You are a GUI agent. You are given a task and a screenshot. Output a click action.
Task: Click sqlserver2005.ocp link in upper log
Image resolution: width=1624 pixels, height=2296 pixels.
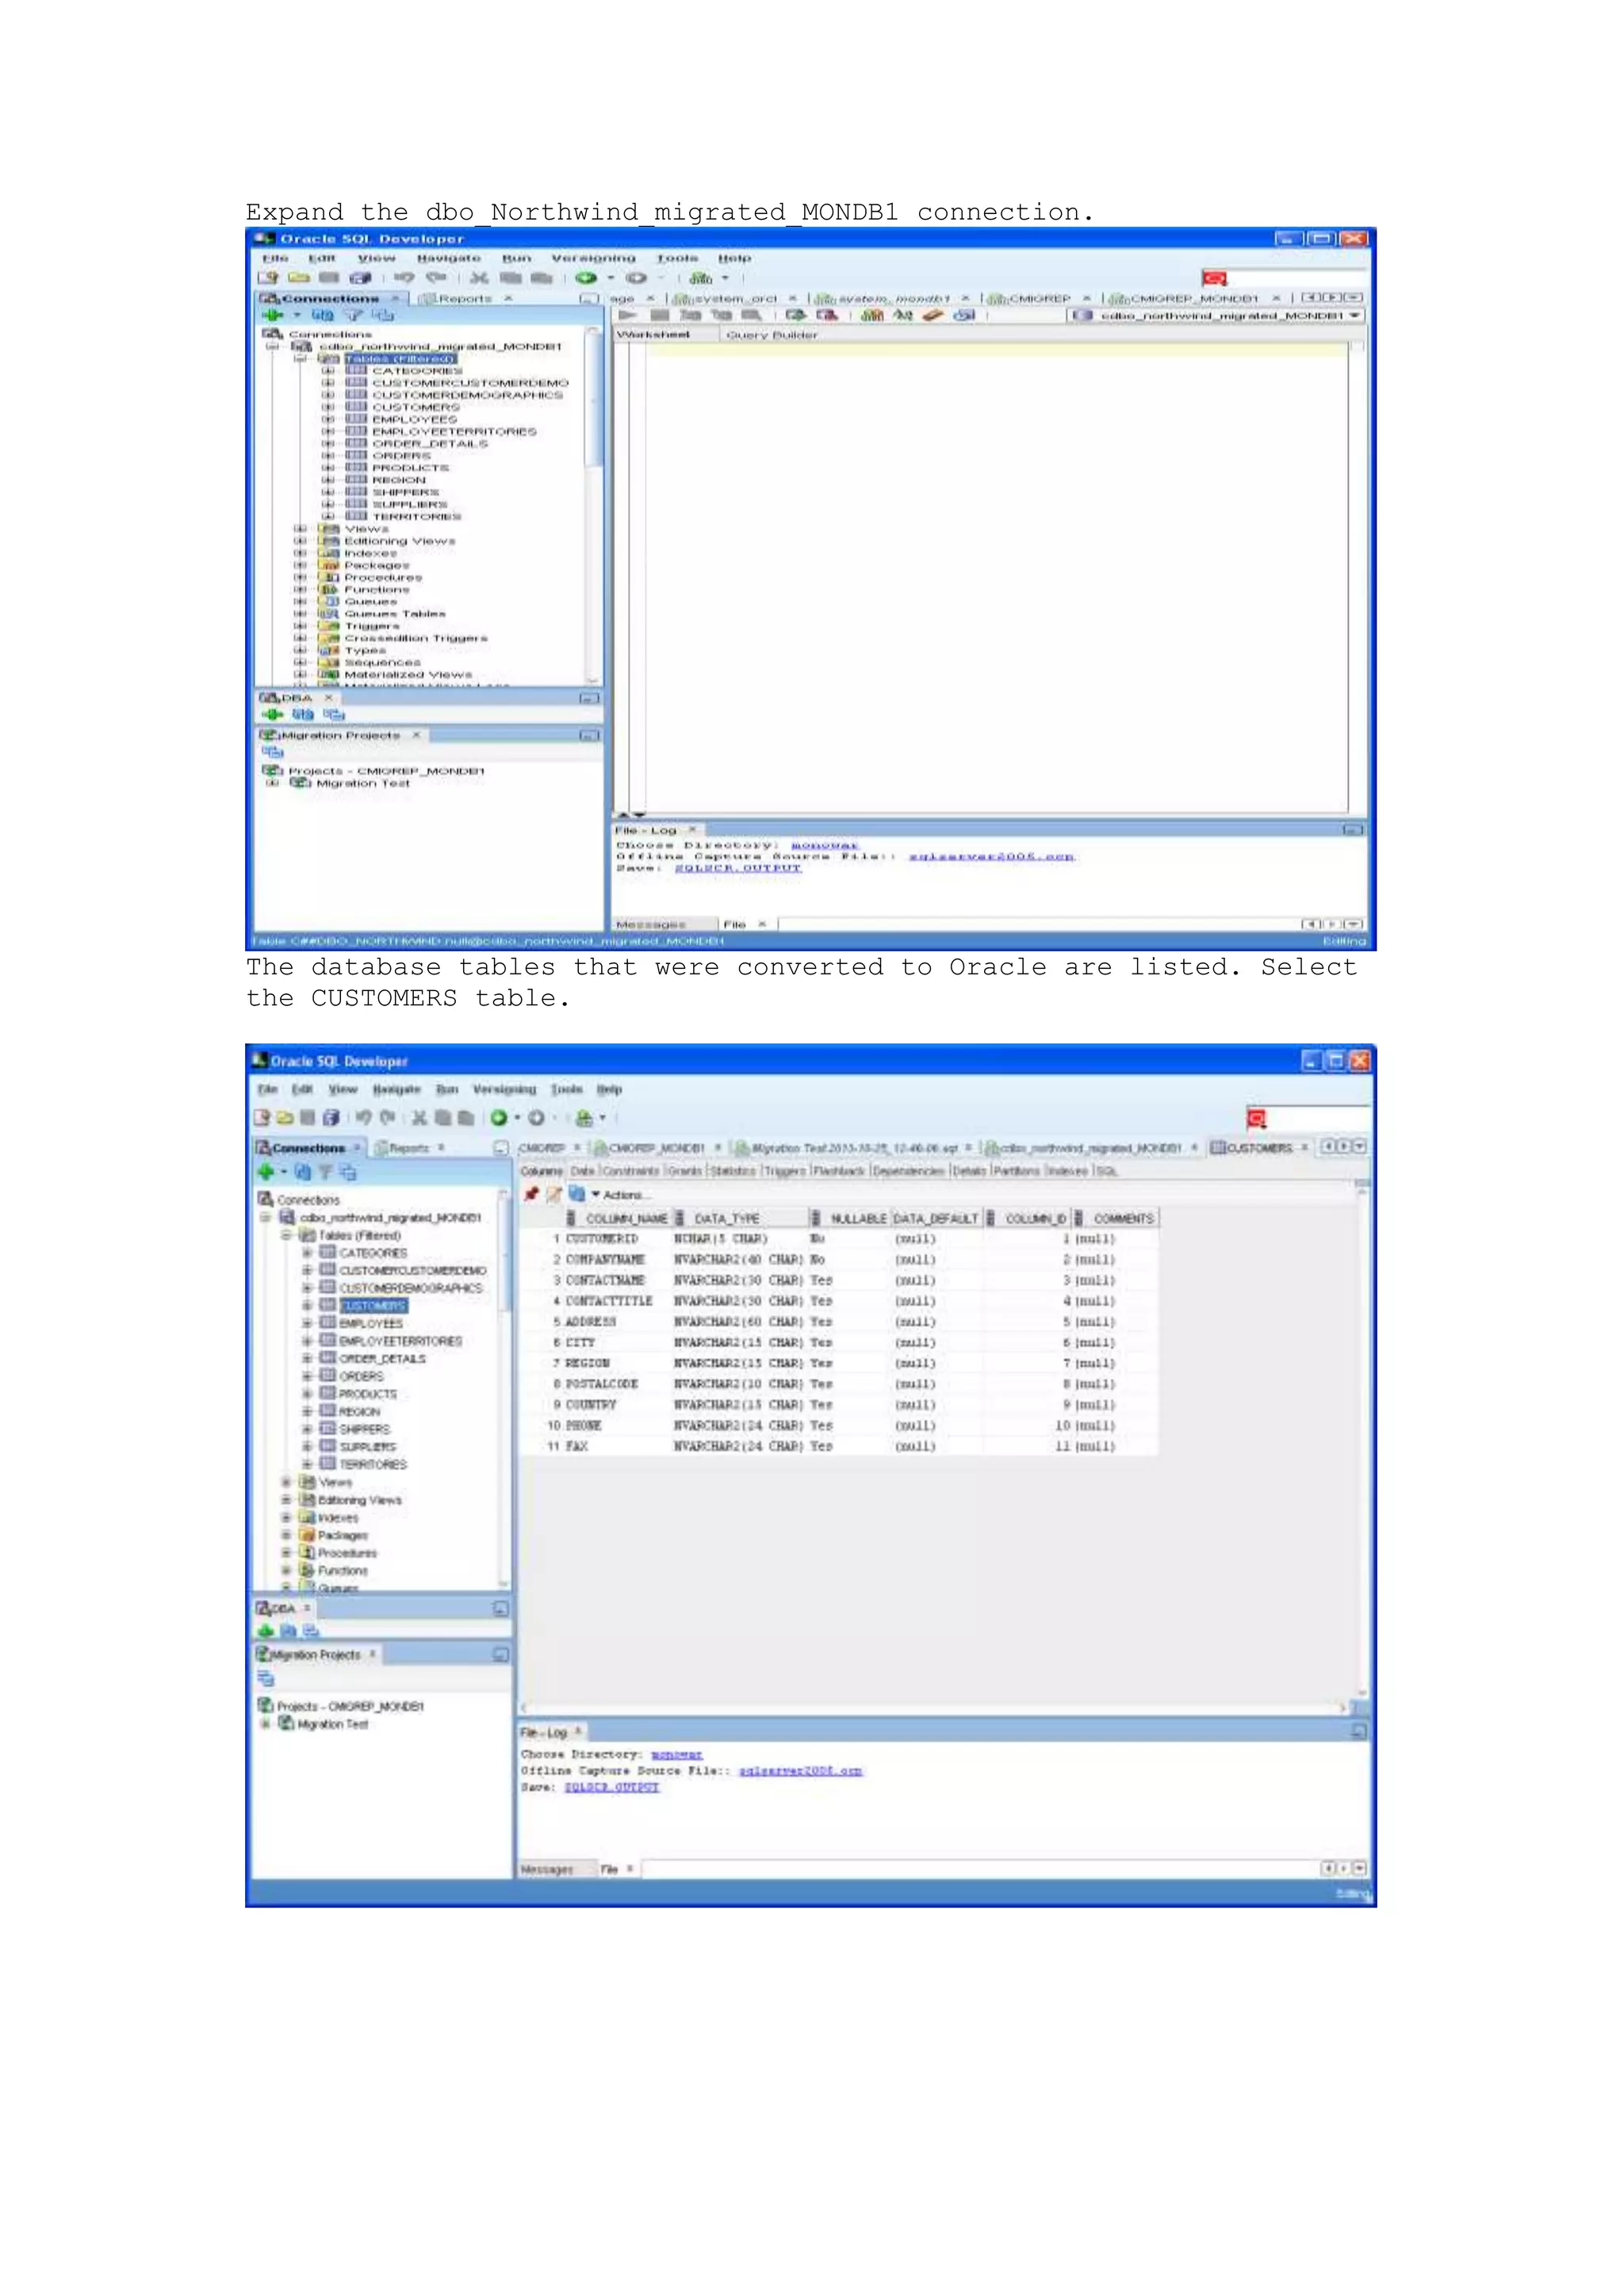[991, 857]
